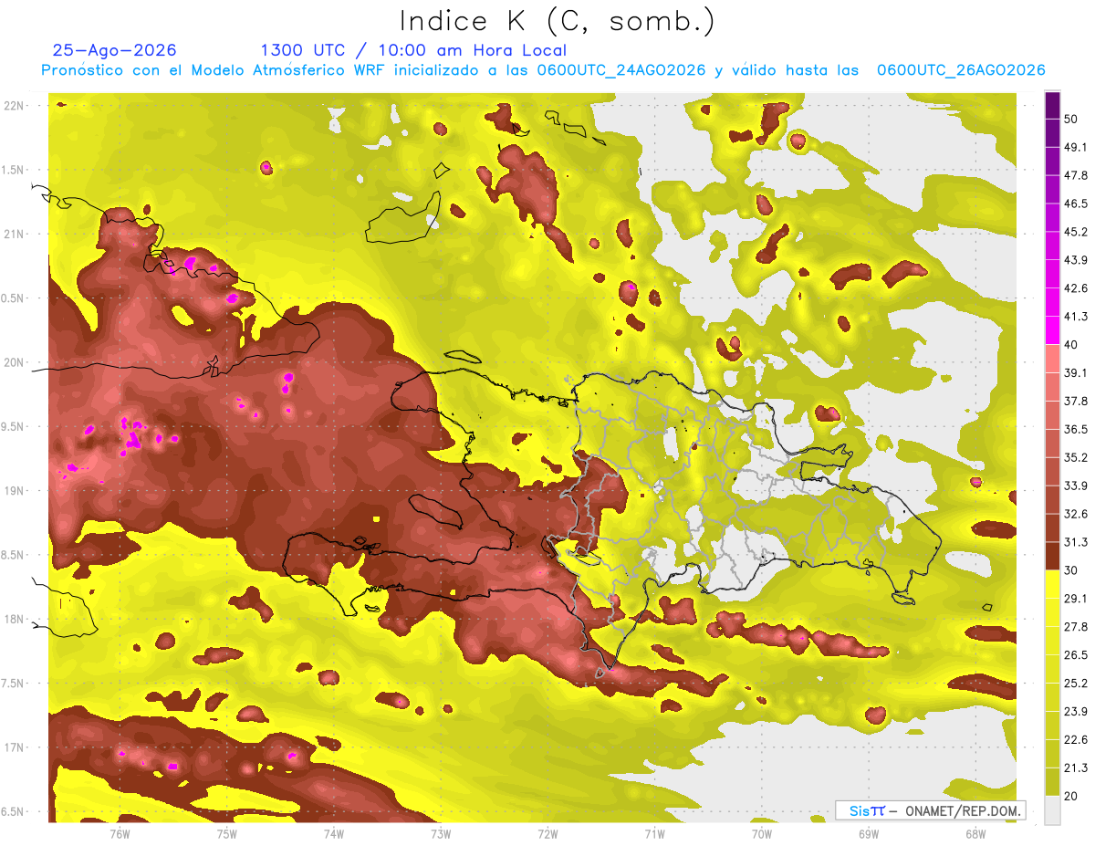Click the colorbar value "32.6"
Viewport: 1095px width, 846px height.
click(x=1075, y=514)
